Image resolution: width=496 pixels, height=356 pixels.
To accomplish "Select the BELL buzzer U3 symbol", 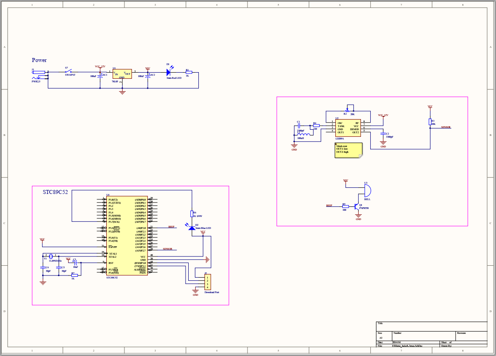I will pyautogui.click(x=367, y=191).
